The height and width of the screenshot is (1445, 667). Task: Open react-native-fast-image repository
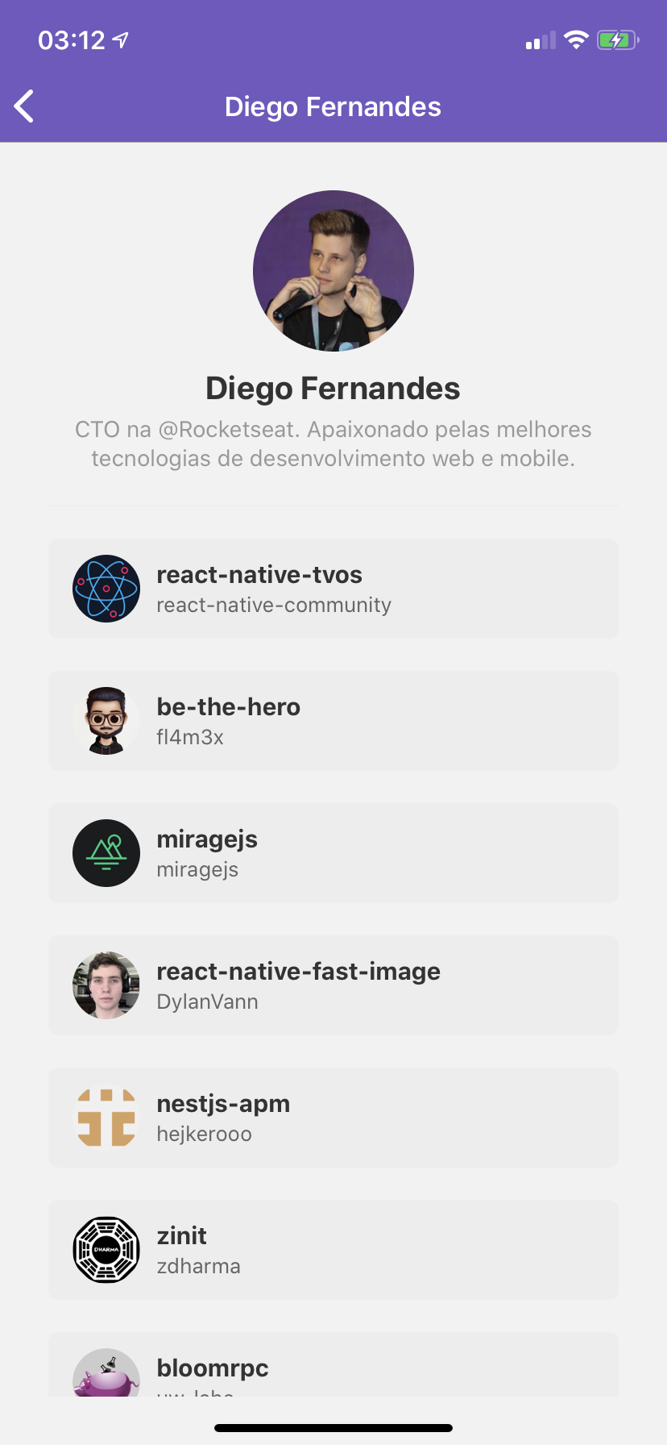pos(333,985)
